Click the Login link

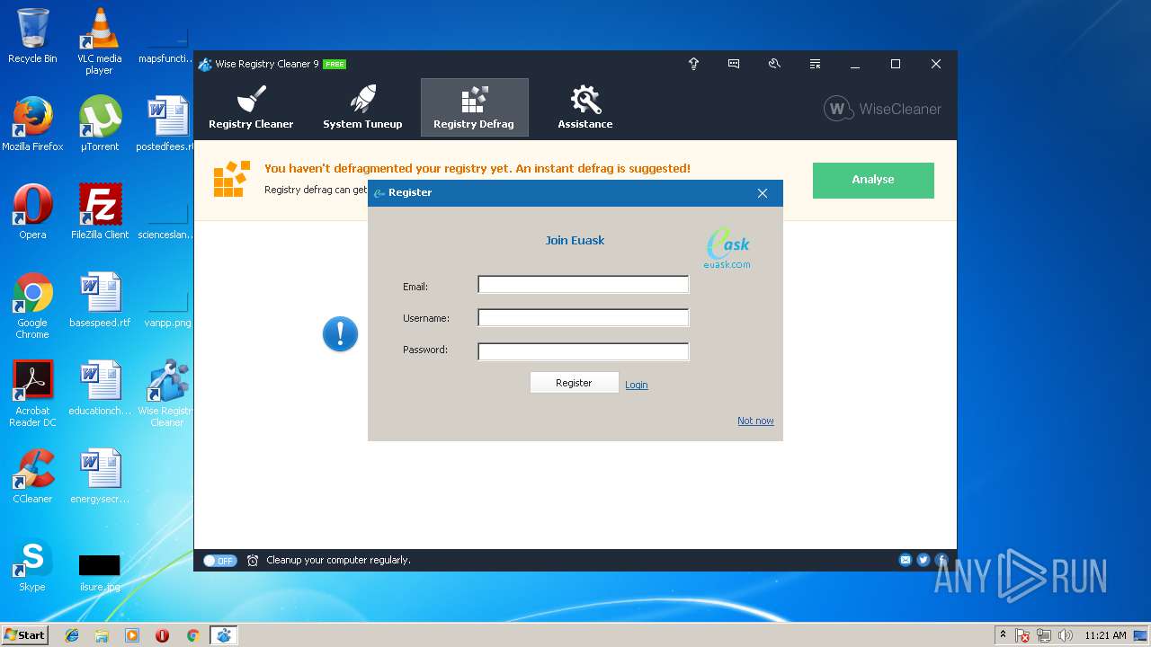pyautogui.click(x=637, y=385)
